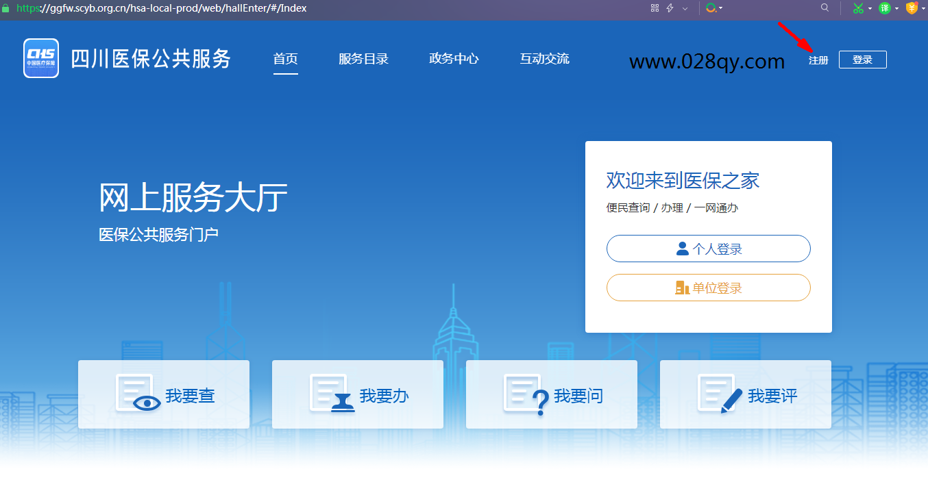The image size is (928, 482).
Task: Expand the dropdown arrow beside scissors icon
Action: [870, 9]
